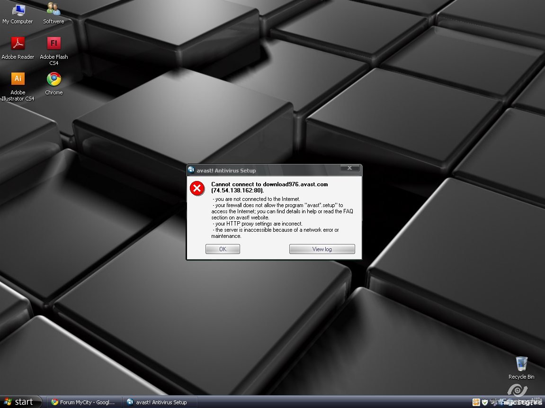545x408 pixels.
Task: Click the avast! Antivirus Setup title bar text
Action: click(226, 171)
